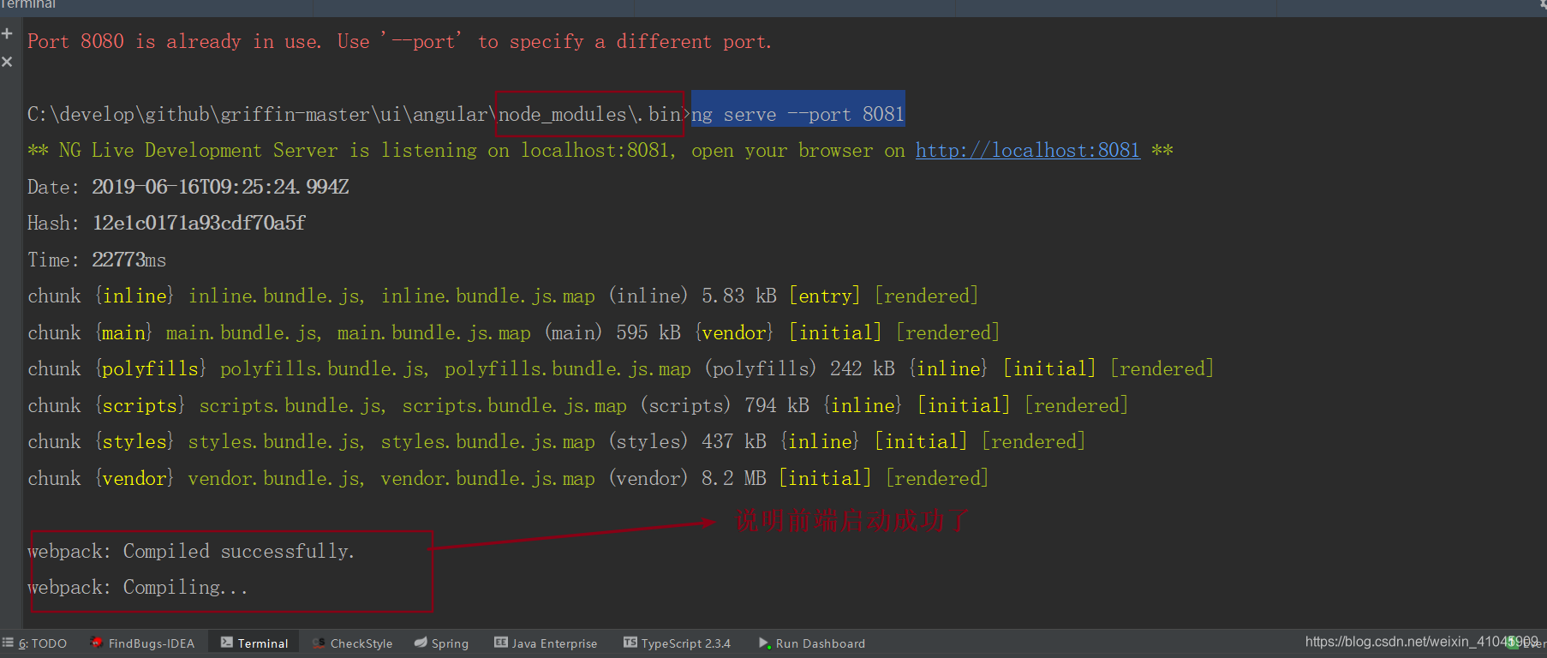Open the 6: TODO tool window
Image resolution: width=1547 pixels, height=658 pixels.
[x=35, y=643]
